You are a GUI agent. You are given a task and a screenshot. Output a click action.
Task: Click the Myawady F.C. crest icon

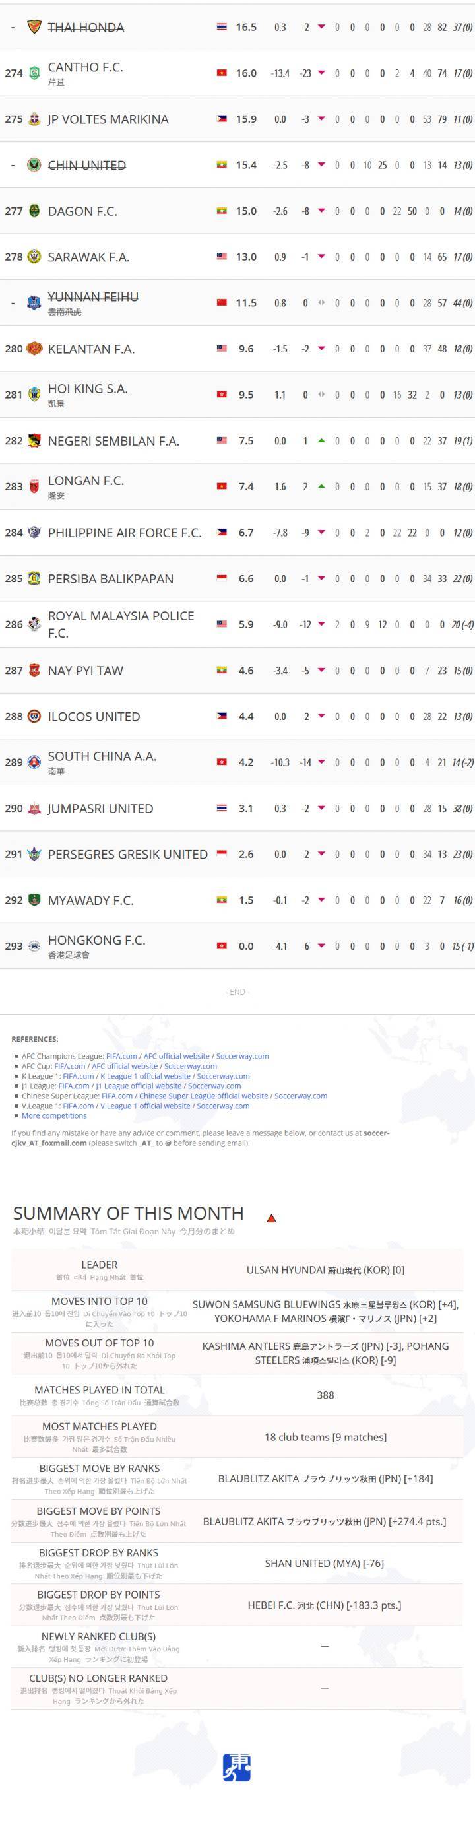point(34,900)
